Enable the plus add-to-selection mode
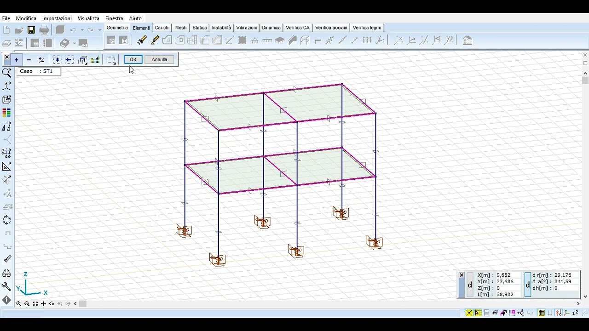 [x=16, y=60]
